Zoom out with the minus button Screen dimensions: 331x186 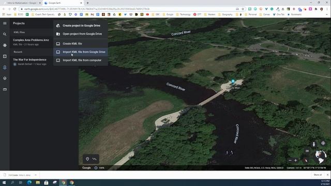coord(290,161)
